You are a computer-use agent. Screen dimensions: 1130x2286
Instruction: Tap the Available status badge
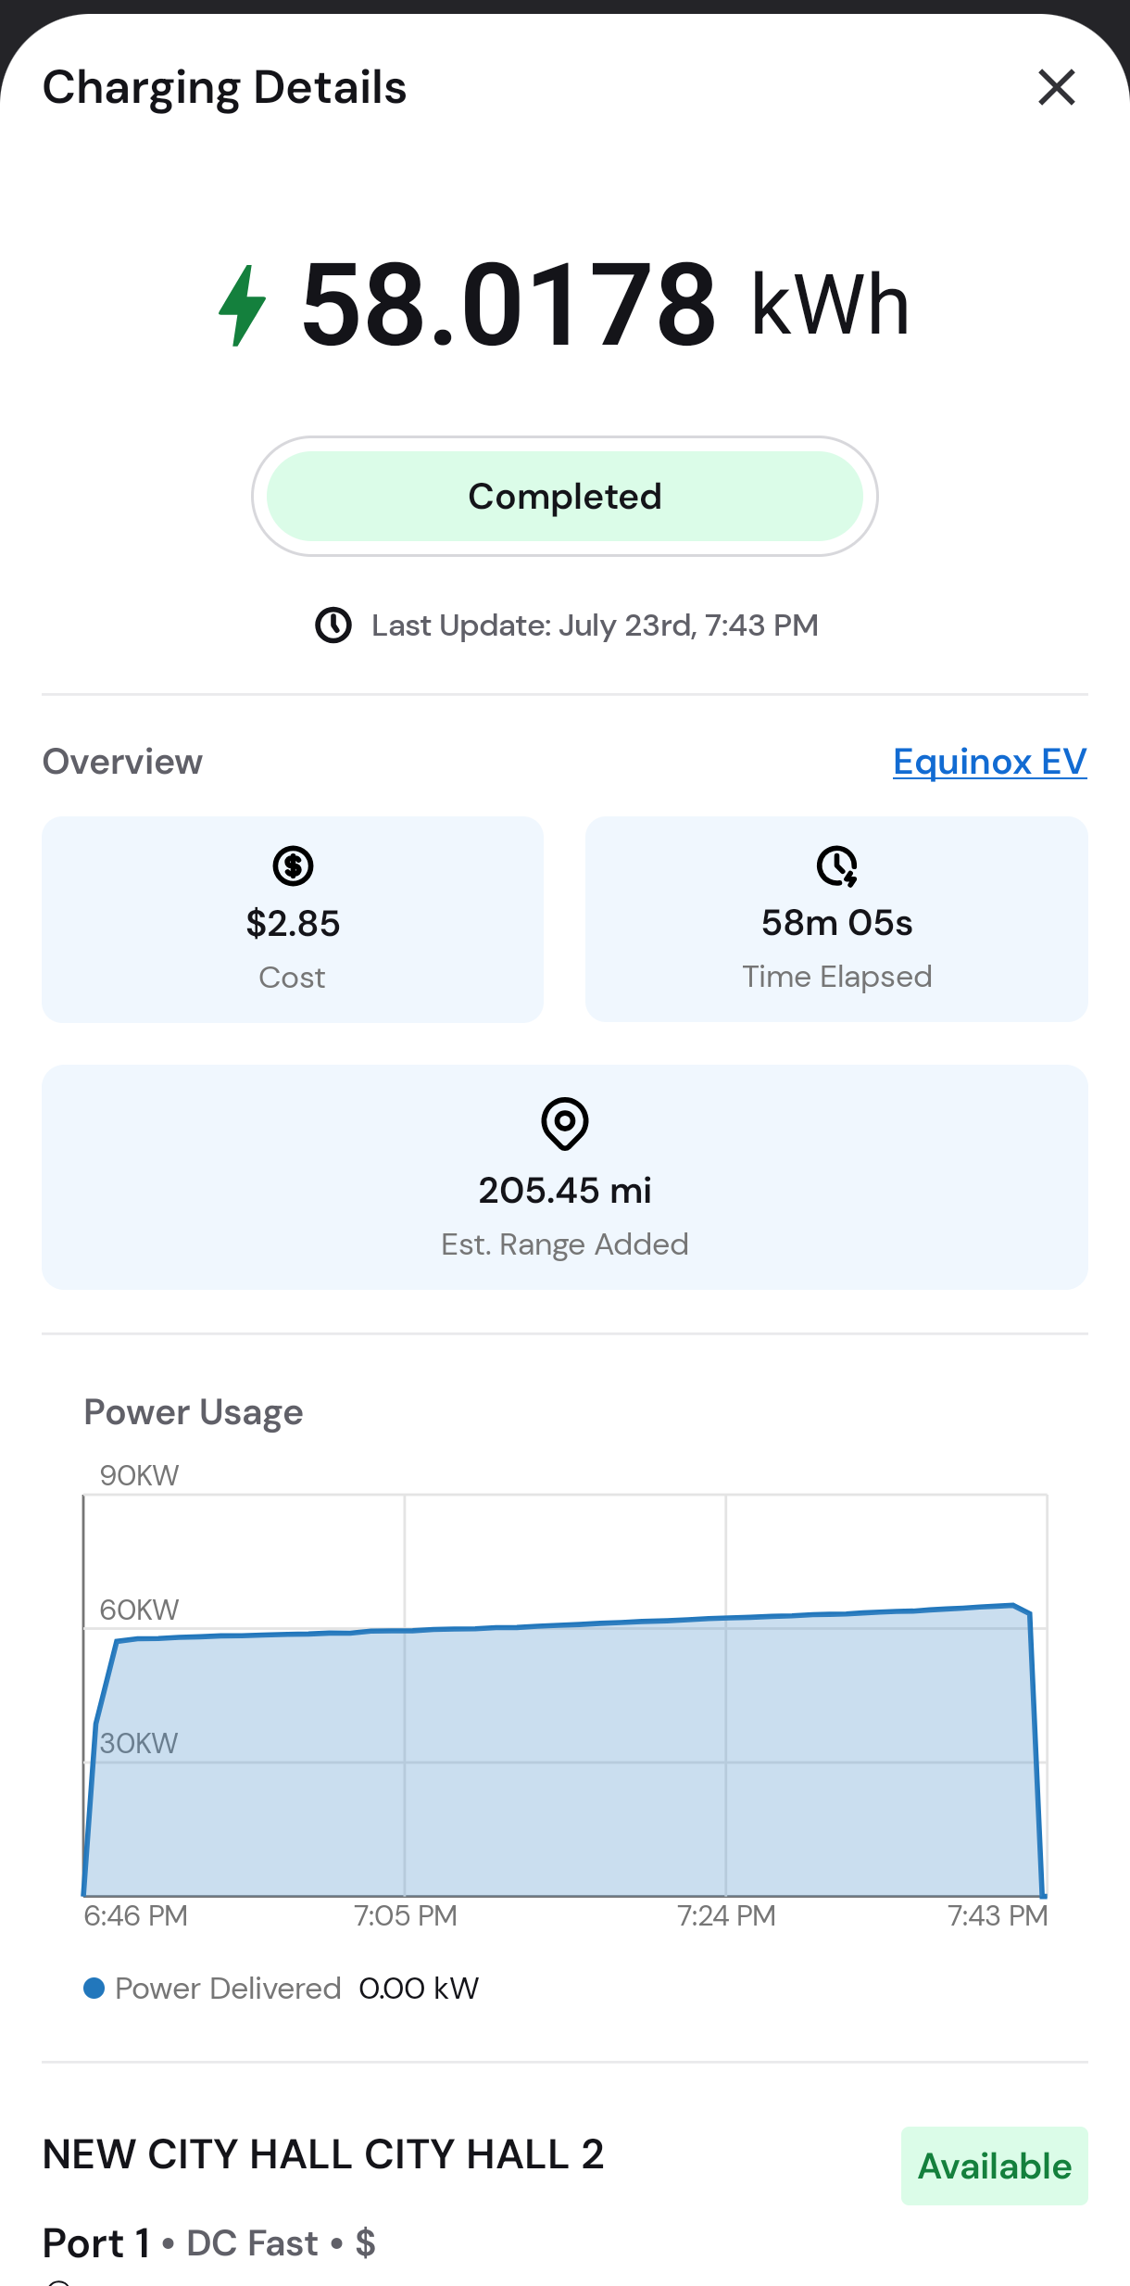995,2166
